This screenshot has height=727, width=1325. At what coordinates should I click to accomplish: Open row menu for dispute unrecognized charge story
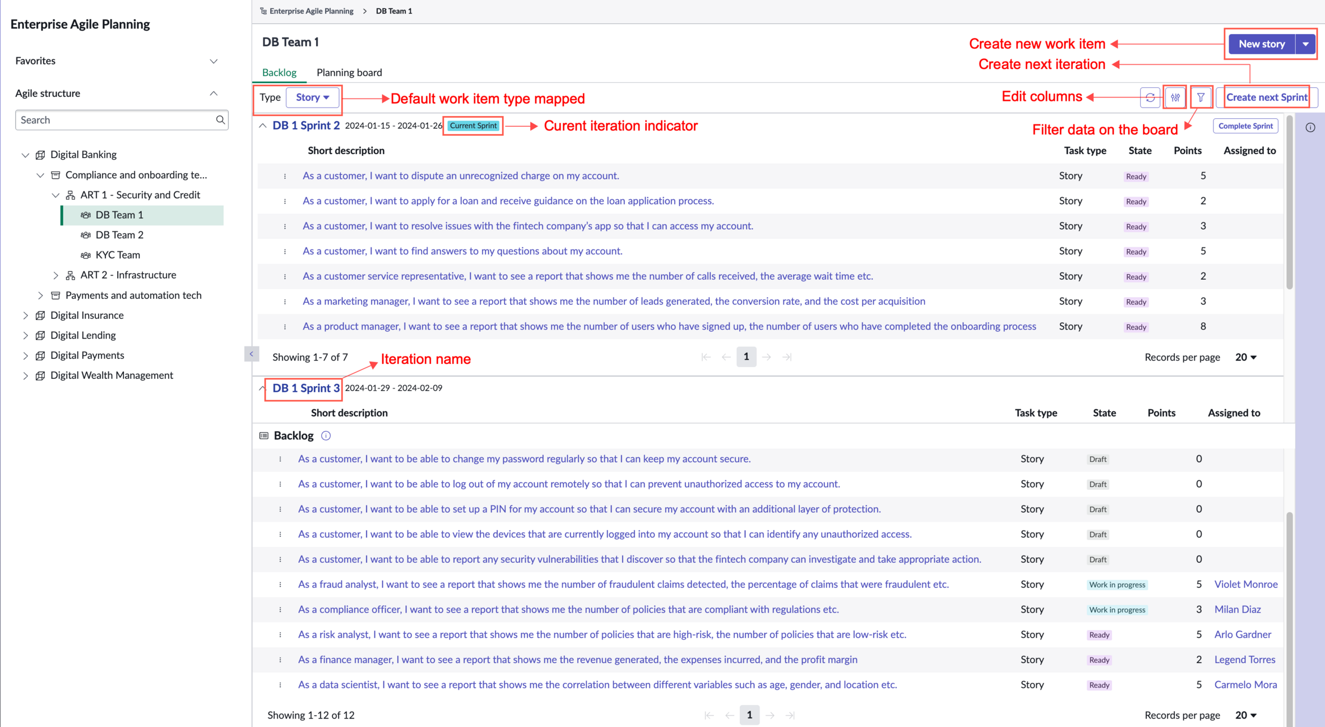click(285, 176)
